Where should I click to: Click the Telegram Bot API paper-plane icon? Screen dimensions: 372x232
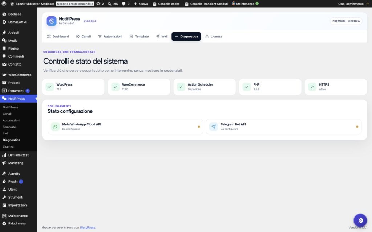coord(214,127)
